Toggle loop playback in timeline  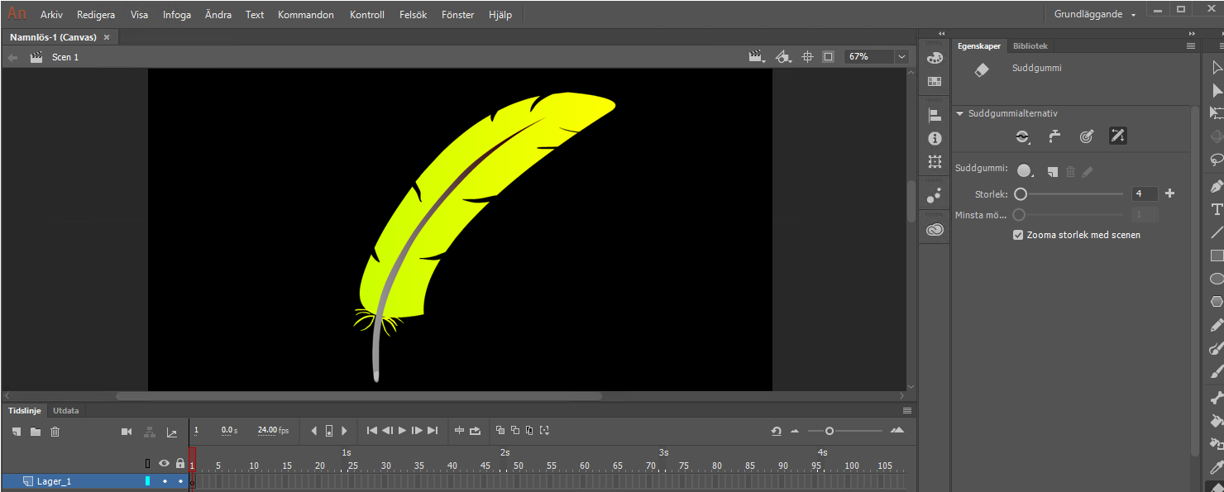(x=476, y=431)
